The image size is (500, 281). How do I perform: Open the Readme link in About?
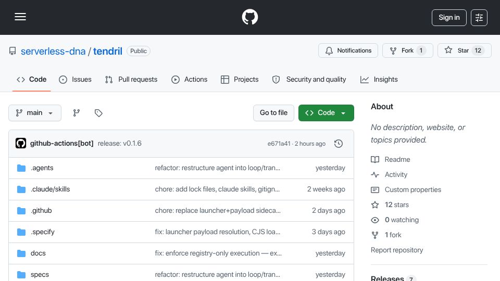click(397, 159)
